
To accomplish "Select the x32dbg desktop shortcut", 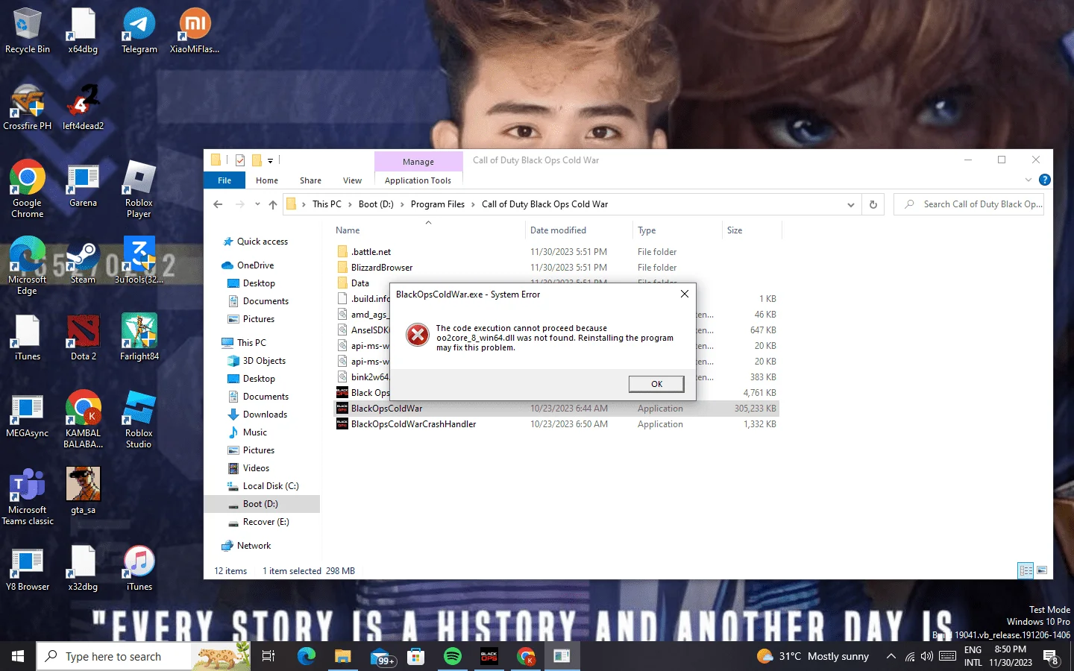I will [x=83, y=568].
